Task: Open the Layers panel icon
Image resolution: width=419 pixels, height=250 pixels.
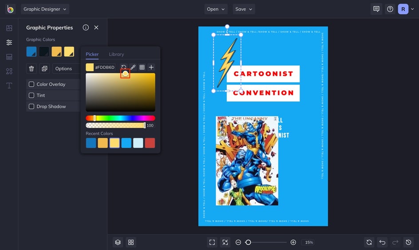Action: pos(118,242)
